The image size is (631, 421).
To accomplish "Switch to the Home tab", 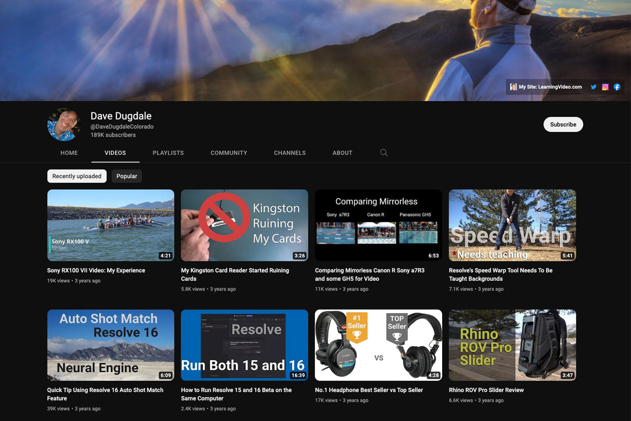I will (x=69, y=153).
